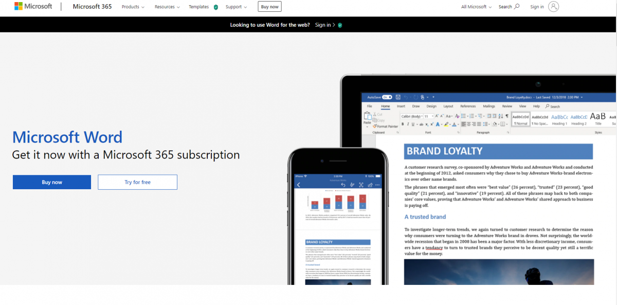Image resolution: width=617 pixels, height=305 pixels.
Task: Click the Microsoft logo in header
Action: point(33,7)
